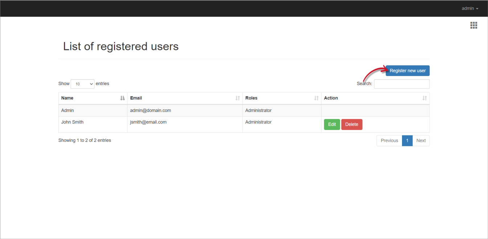Edit John Smith's account

(332, 124)
